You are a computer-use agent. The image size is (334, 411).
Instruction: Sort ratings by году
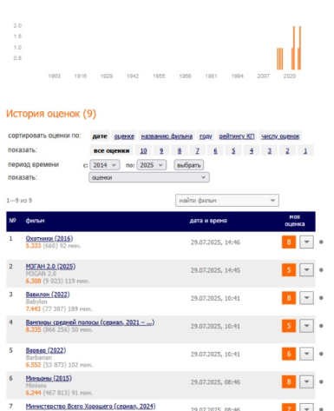[x=206, y=136]
